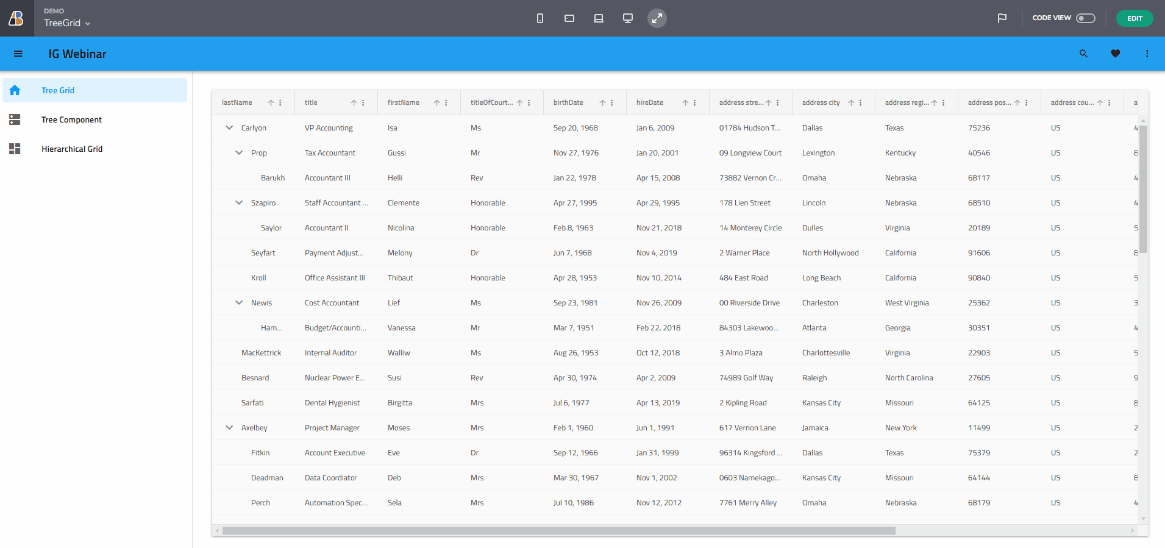Open the Tree Component nav item

point(71,119)
